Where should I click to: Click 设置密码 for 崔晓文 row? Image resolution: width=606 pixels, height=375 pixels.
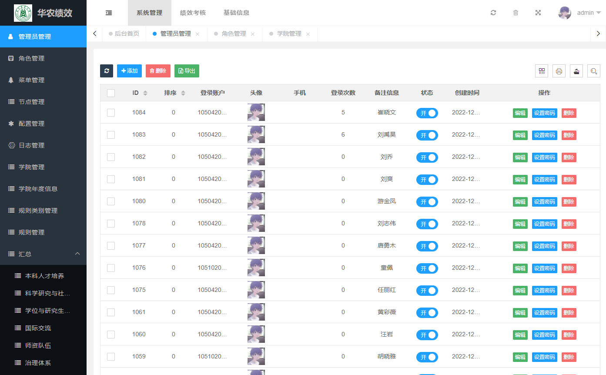[x=544, y=113]
